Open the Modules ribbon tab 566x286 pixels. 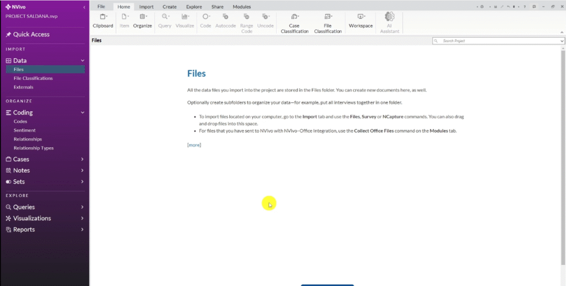[x=242, y=7]
